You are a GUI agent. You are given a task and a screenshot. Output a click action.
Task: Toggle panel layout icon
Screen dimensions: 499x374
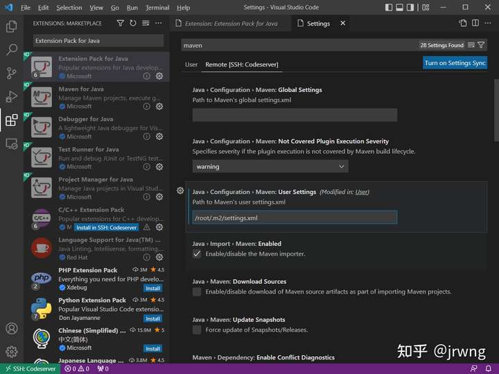click(x=399, y=8)
